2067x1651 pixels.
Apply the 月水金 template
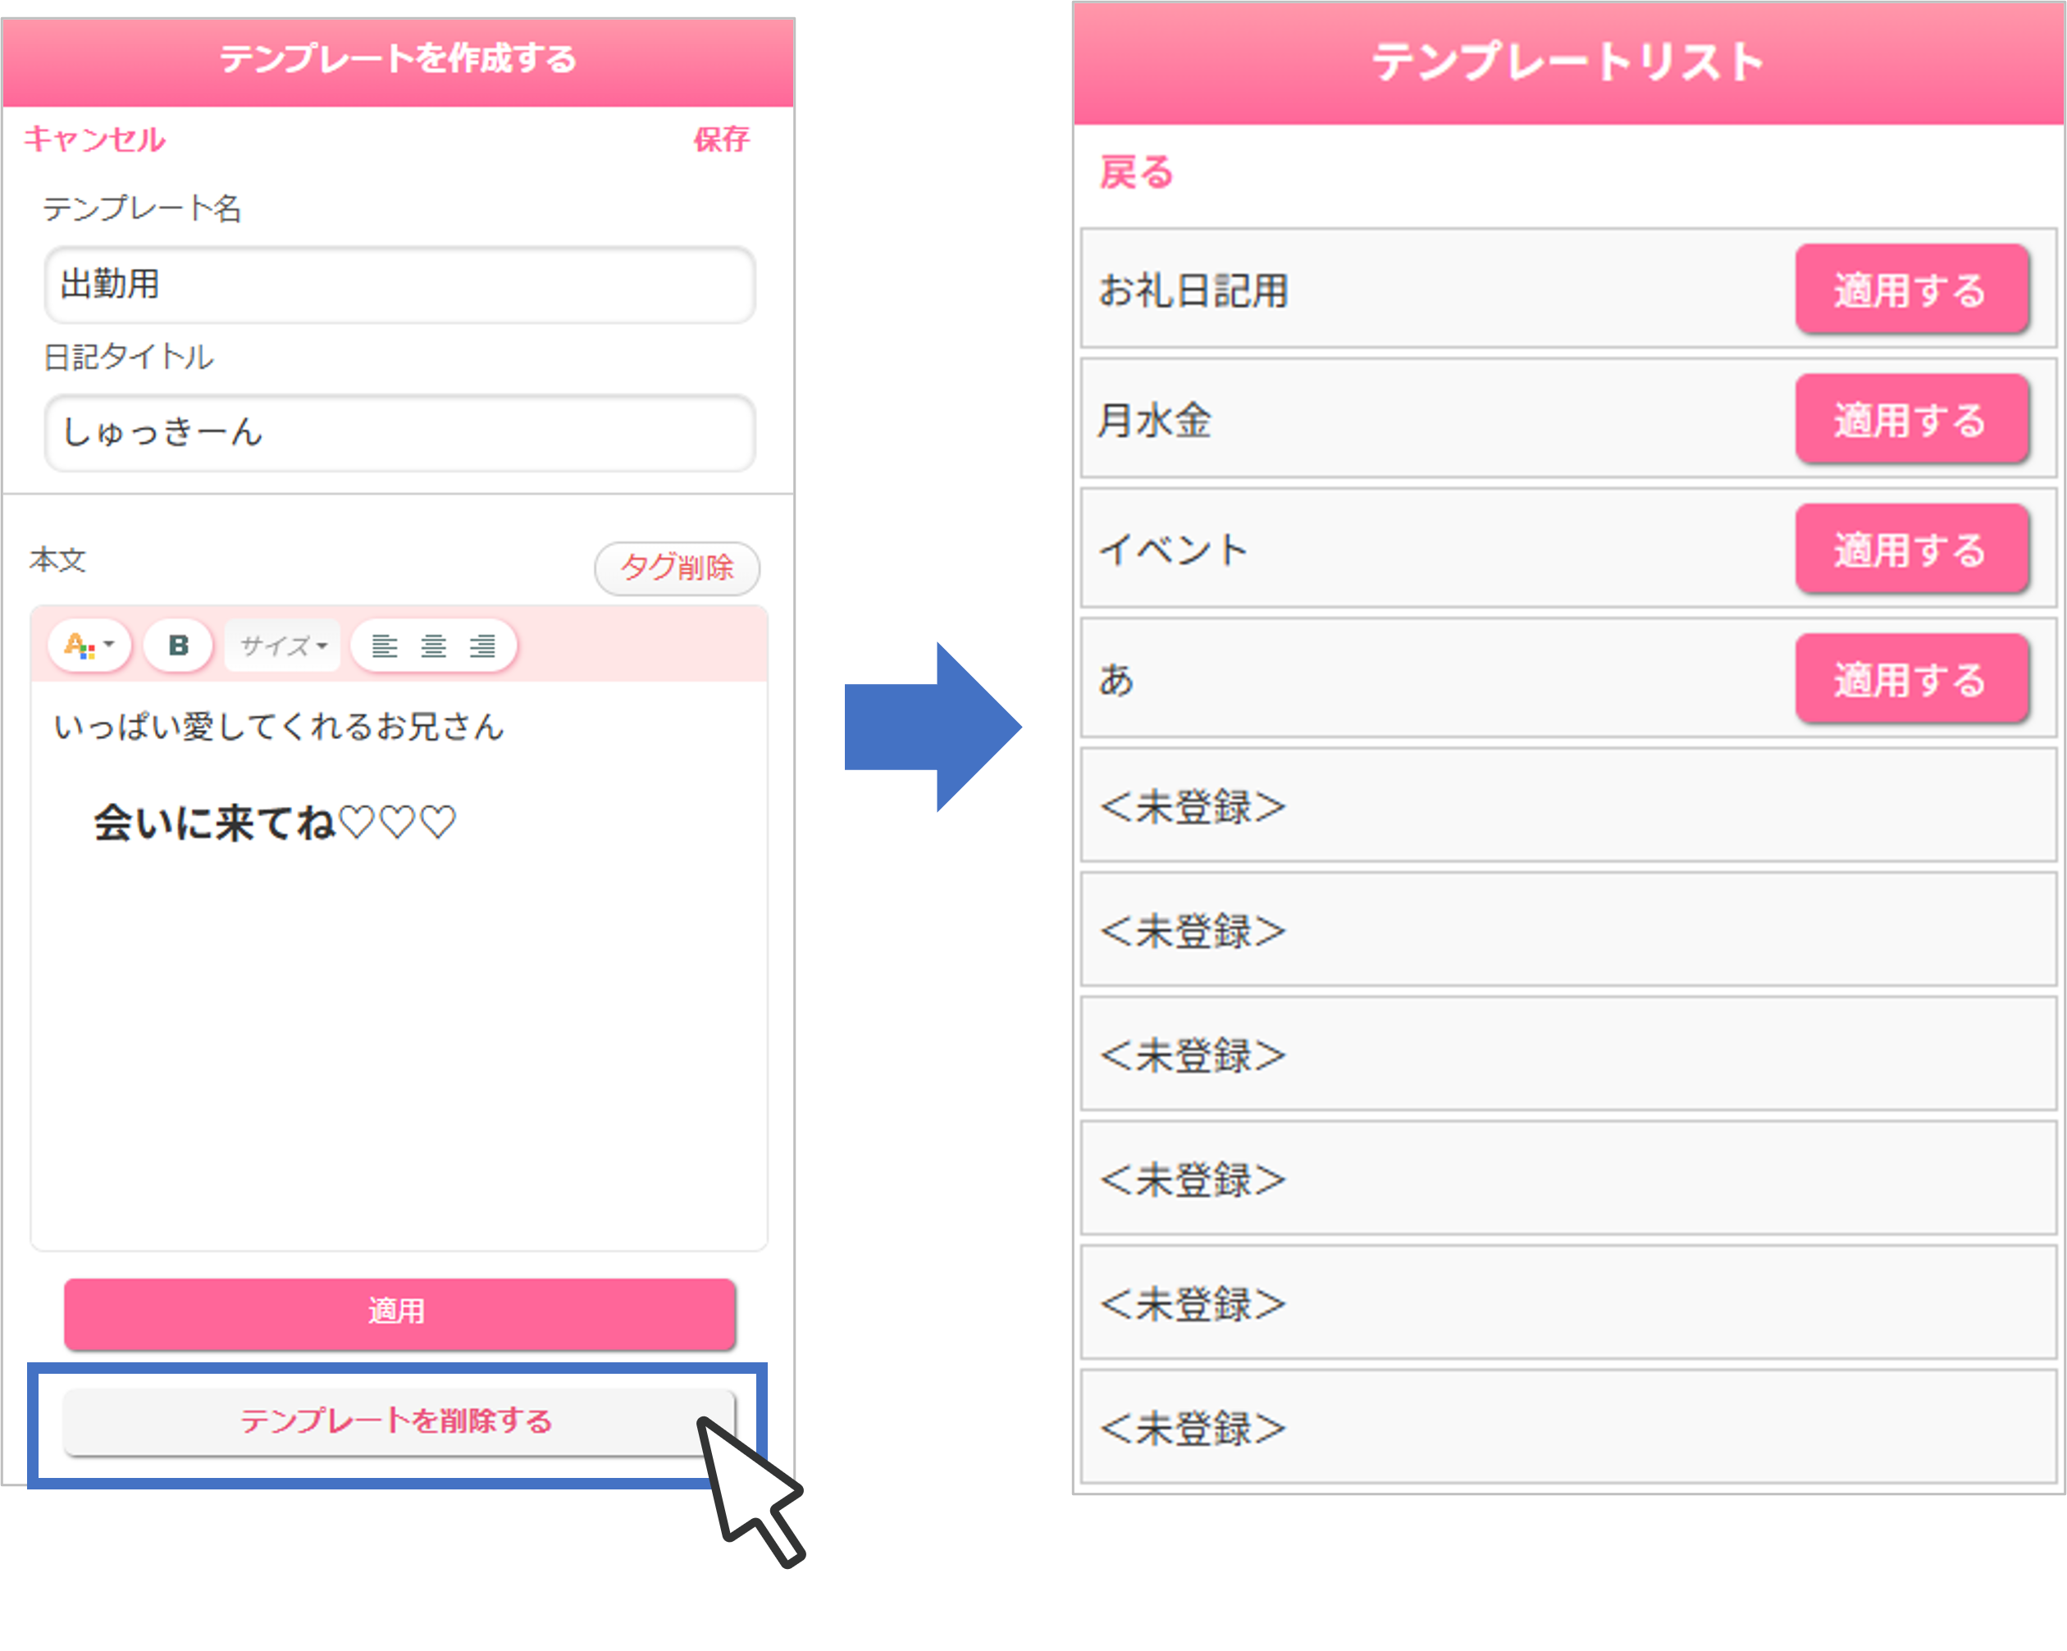point(1912,419)
